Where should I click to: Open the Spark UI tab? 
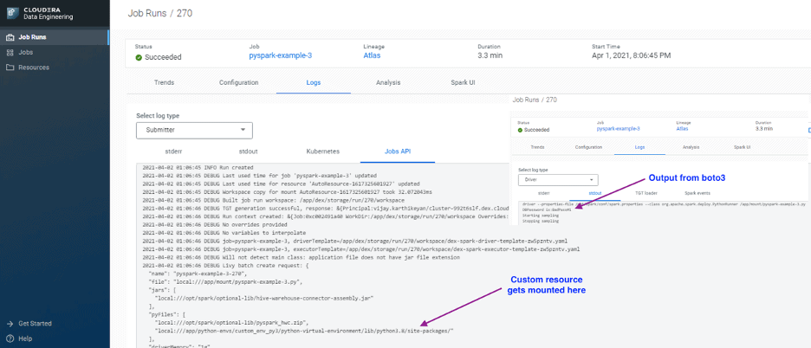pyautogui.click(x=462, y=83)
